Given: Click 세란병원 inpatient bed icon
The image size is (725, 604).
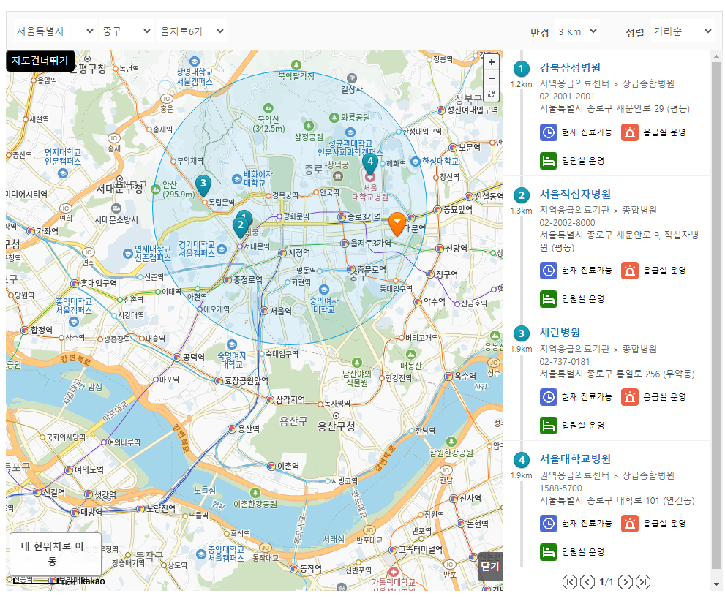Looking at the screenshot, I should pyautogui.click(x=549, y=425).
